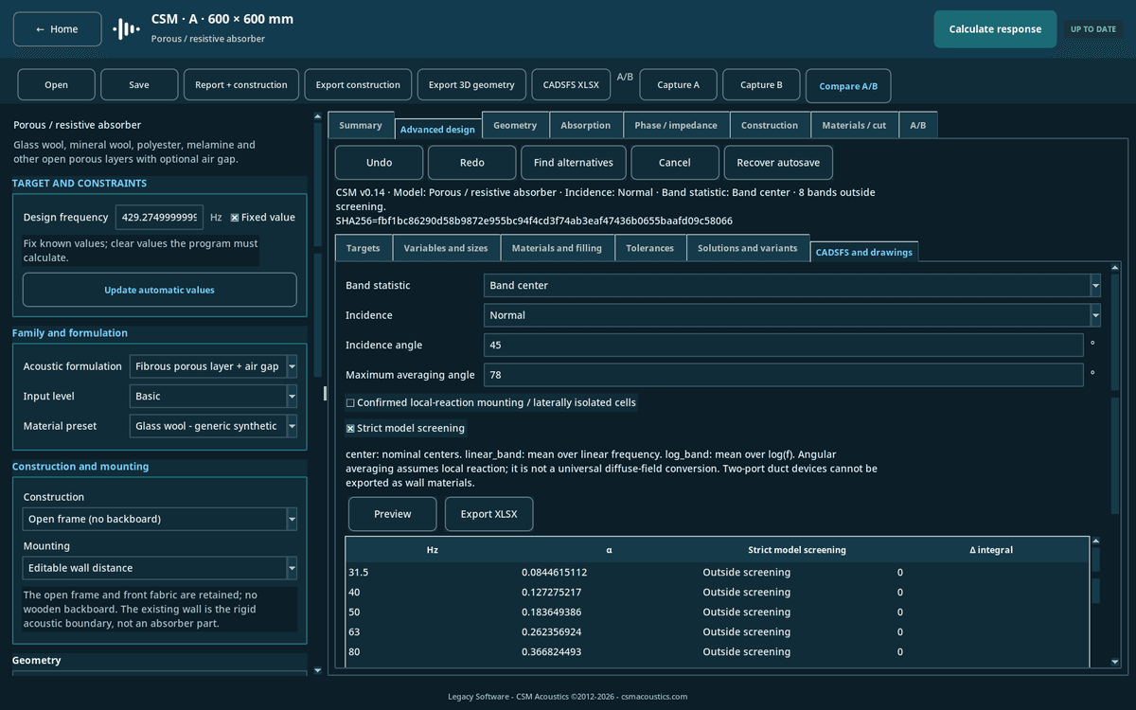This screenshot has width=1136, height=710.
Task: Open the Mounting dropdown
Action: coord(159,568)
